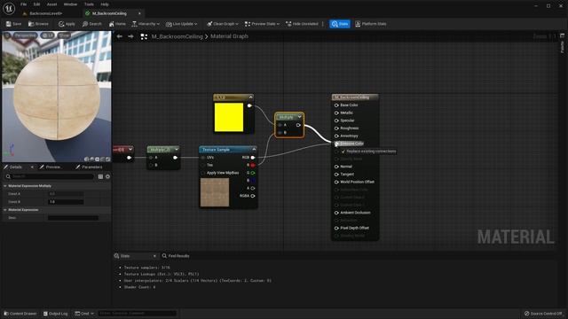Switch to Find Results tab
Image resolution: width=568 pixels, height=319 pixels.
176,256
